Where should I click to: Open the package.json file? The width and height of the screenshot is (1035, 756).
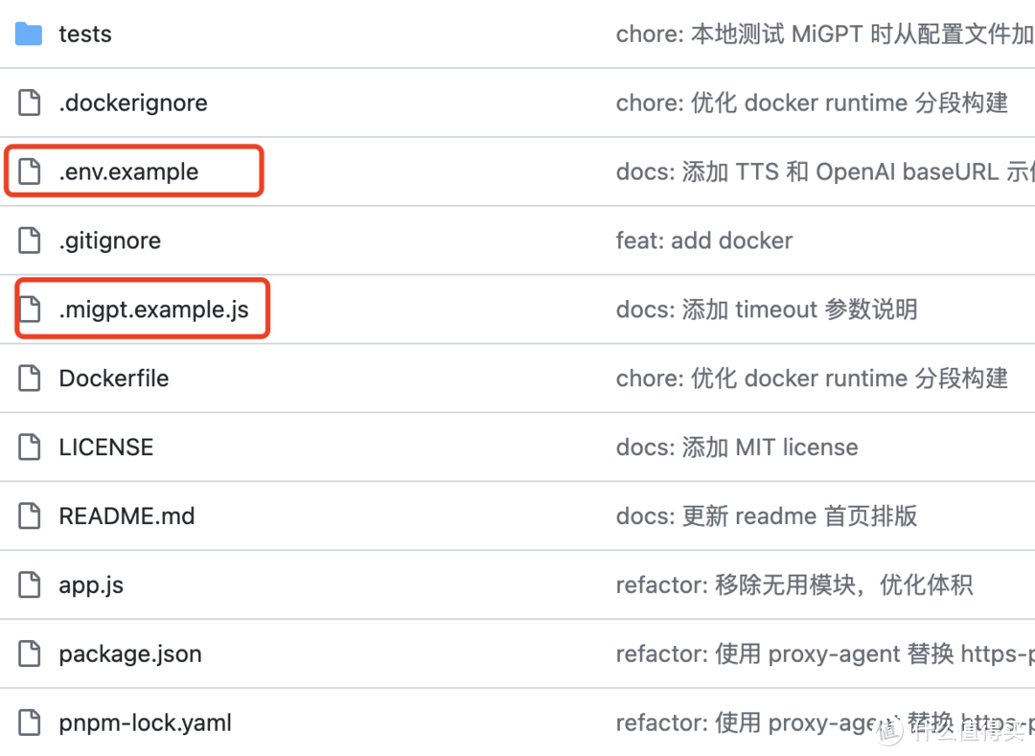point(130,654)
